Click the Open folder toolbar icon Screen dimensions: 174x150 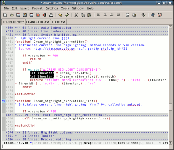[12, 15]
